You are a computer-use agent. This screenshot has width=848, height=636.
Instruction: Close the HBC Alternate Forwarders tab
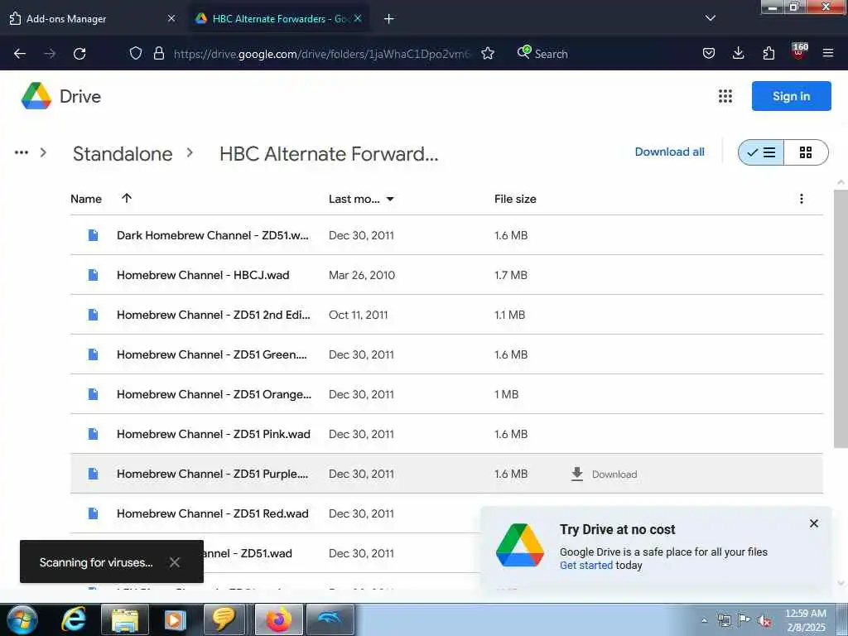click(x=358, y=18)
